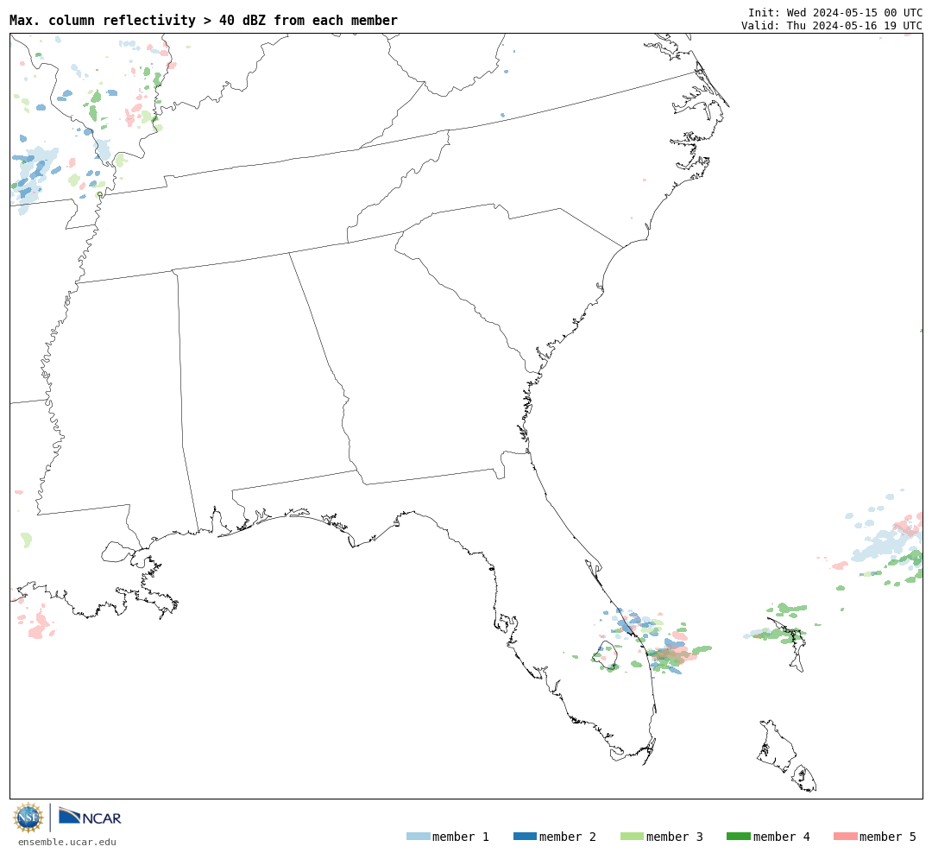The width and height of the screenshot is (932, 853).
Task: Click the 'member 4' legend label
Action: pyautogui.click(x=781, y=837)
